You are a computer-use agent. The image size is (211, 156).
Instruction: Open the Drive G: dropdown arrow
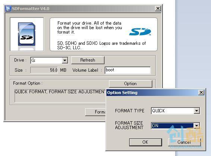click(65, 60)
